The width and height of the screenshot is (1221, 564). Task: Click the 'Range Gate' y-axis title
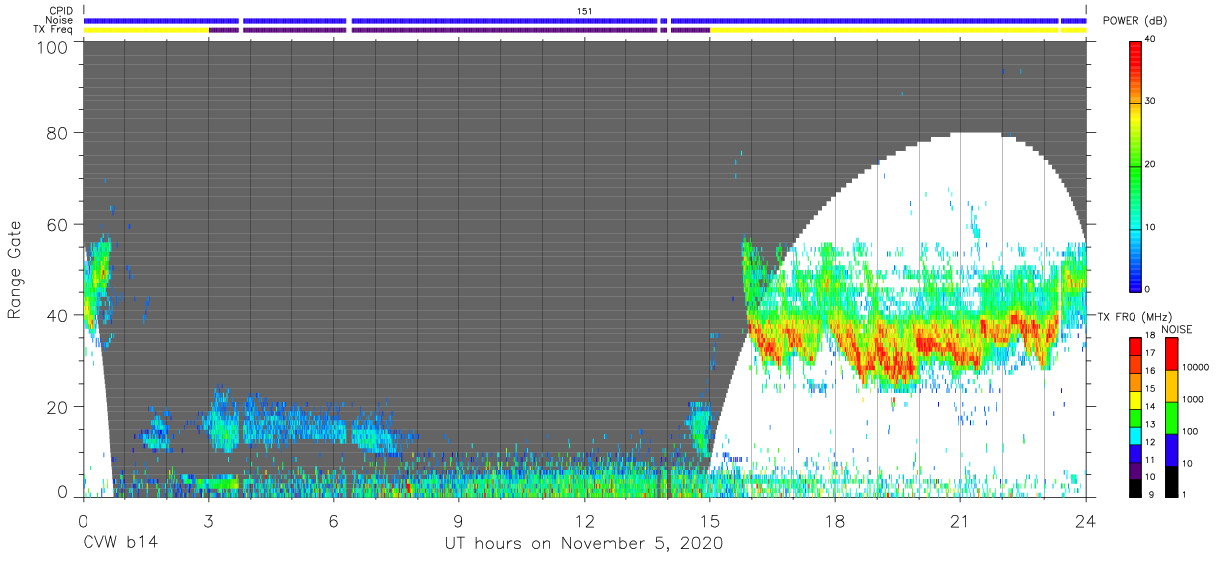tap(15, 270)
